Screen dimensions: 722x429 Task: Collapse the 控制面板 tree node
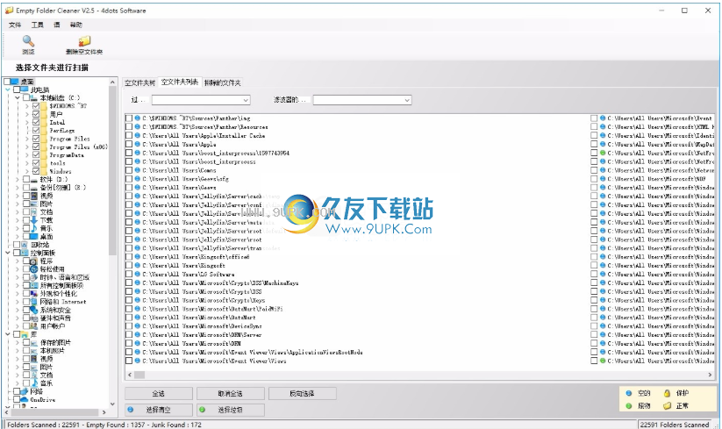(8, 253)
